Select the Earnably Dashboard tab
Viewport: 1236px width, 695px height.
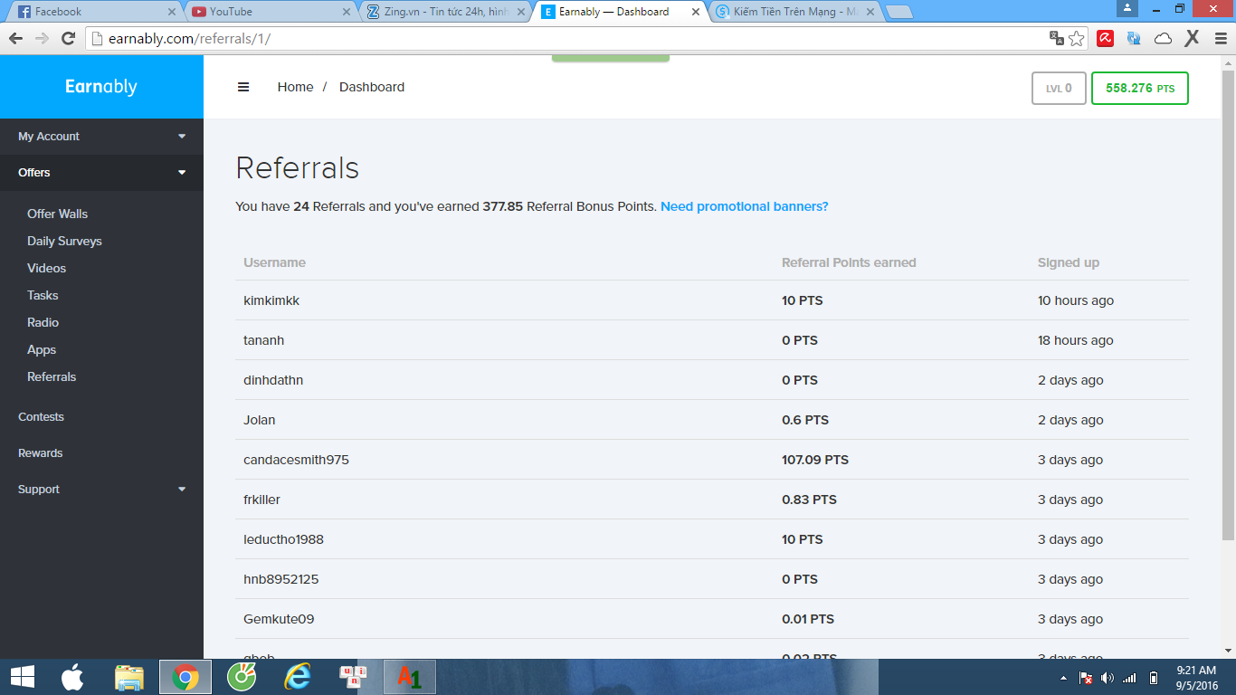click(x=618, y=12)
